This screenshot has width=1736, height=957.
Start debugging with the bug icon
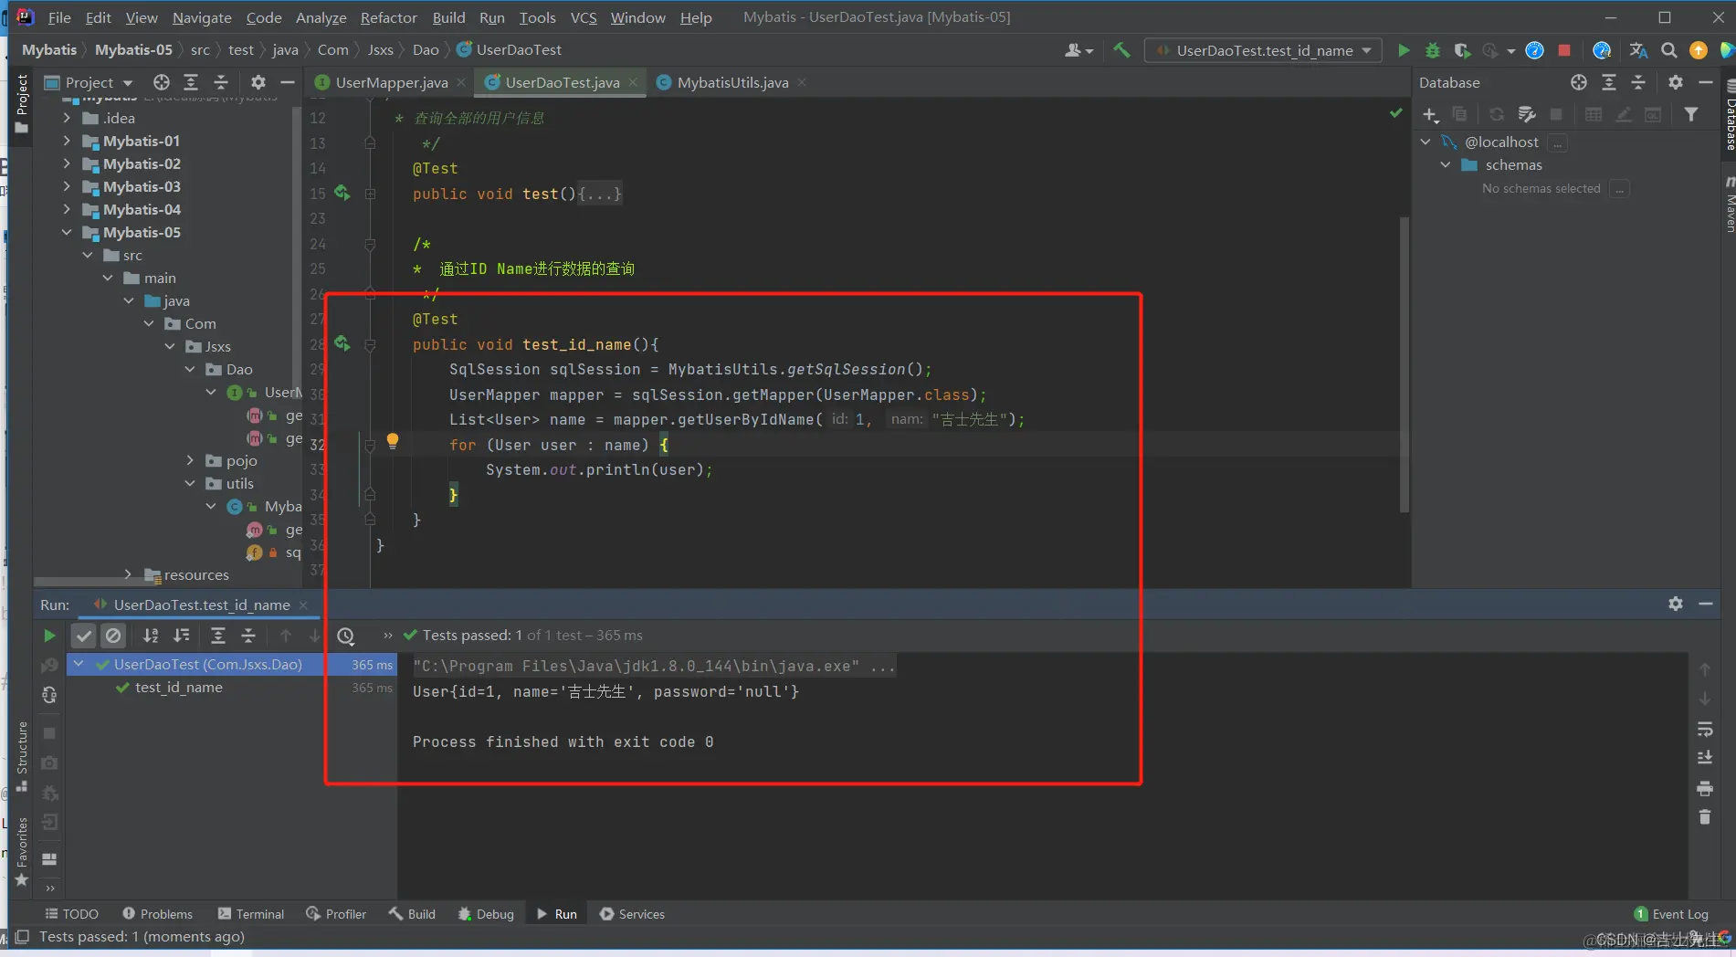click(1433, 50)
